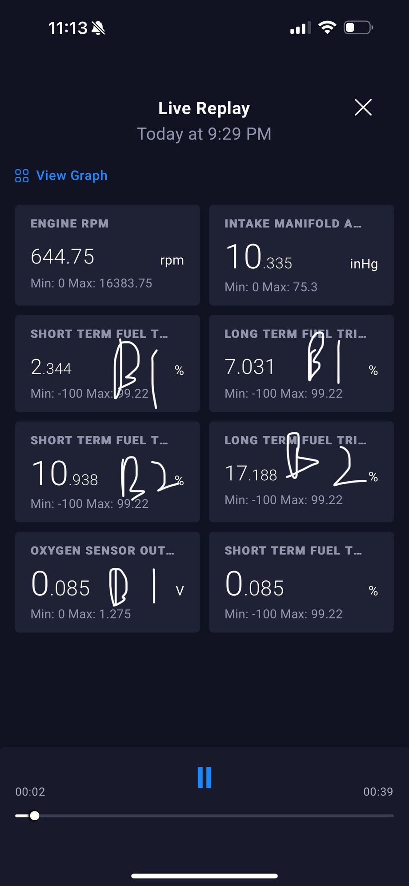Tap the cellular signal bars icon
Image resolution: width=409 pixels, height=886 pixels.
[300, 28]
